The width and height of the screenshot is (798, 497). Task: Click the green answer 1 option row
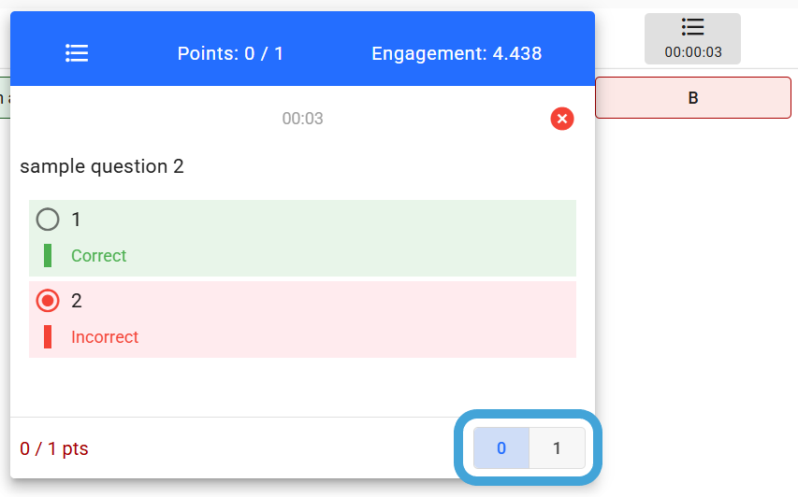302,238
